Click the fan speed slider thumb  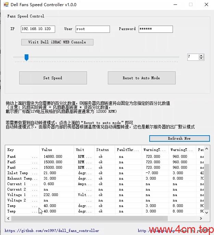[x=26, y=57]
